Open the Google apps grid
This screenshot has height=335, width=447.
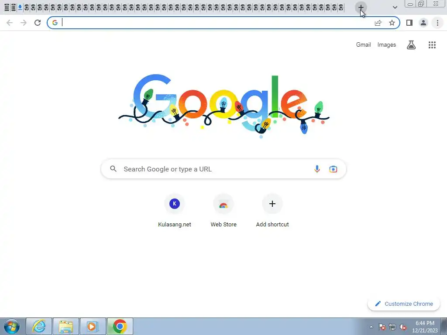tap(432, 45)
